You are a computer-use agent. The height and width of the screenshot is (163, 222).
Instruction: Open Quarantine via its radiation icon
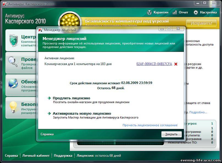[x=149, y=12]
